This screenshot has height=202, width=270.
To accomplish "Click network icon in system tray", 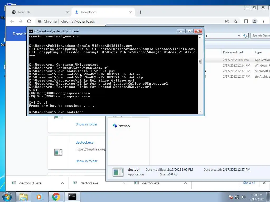I will (x=237, y=197).
